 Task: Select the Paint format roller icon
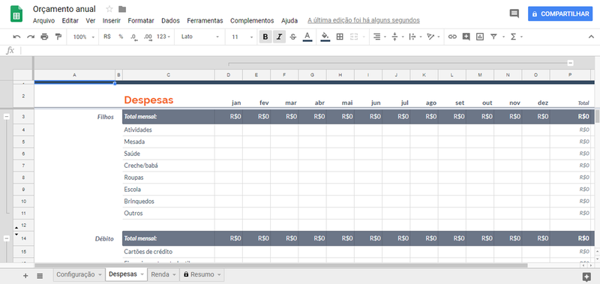click(x=58, y=37)
